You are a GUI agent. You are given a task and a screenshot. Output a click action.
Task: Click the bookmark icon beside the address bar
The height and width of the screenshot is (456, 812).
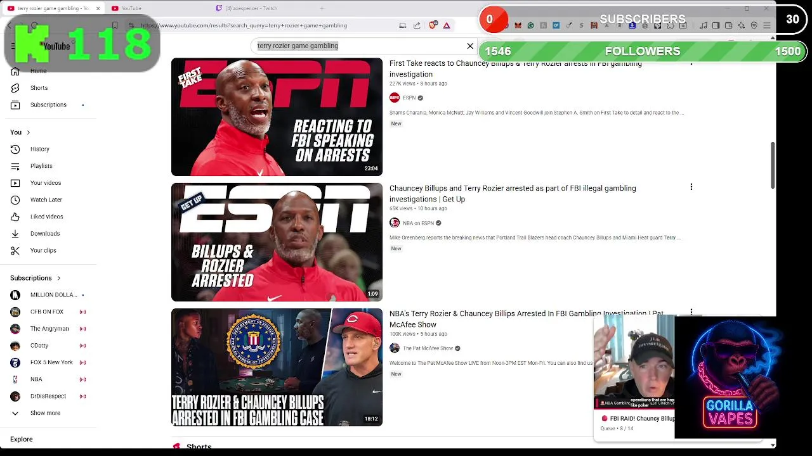(115, 25)
